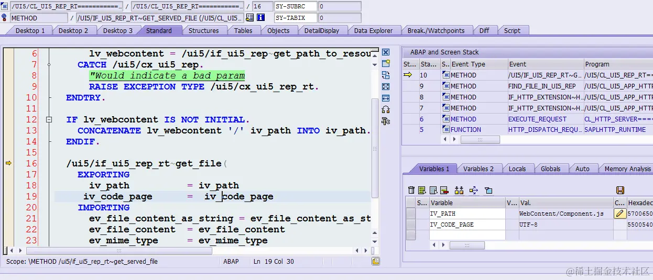Click the Event Type column header
The height and width of the screenshot is (280, 653).
[478, 64]
